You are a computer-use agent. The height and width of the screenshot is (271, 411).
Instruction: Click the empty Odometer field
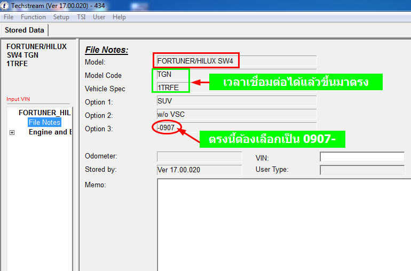[x=199, y=156]
